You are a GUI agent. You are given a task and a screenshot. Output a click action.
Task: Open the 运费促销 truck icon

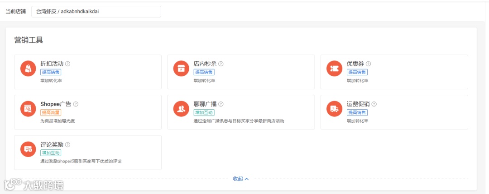(334, 109)
